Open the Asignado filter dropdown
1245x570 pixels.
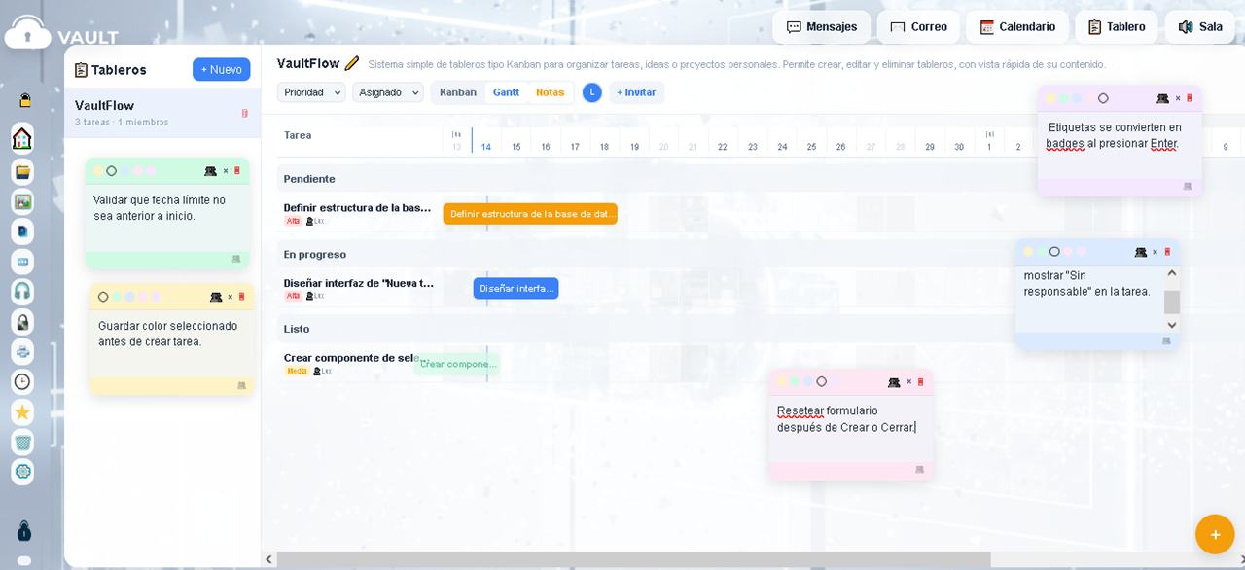388,92
